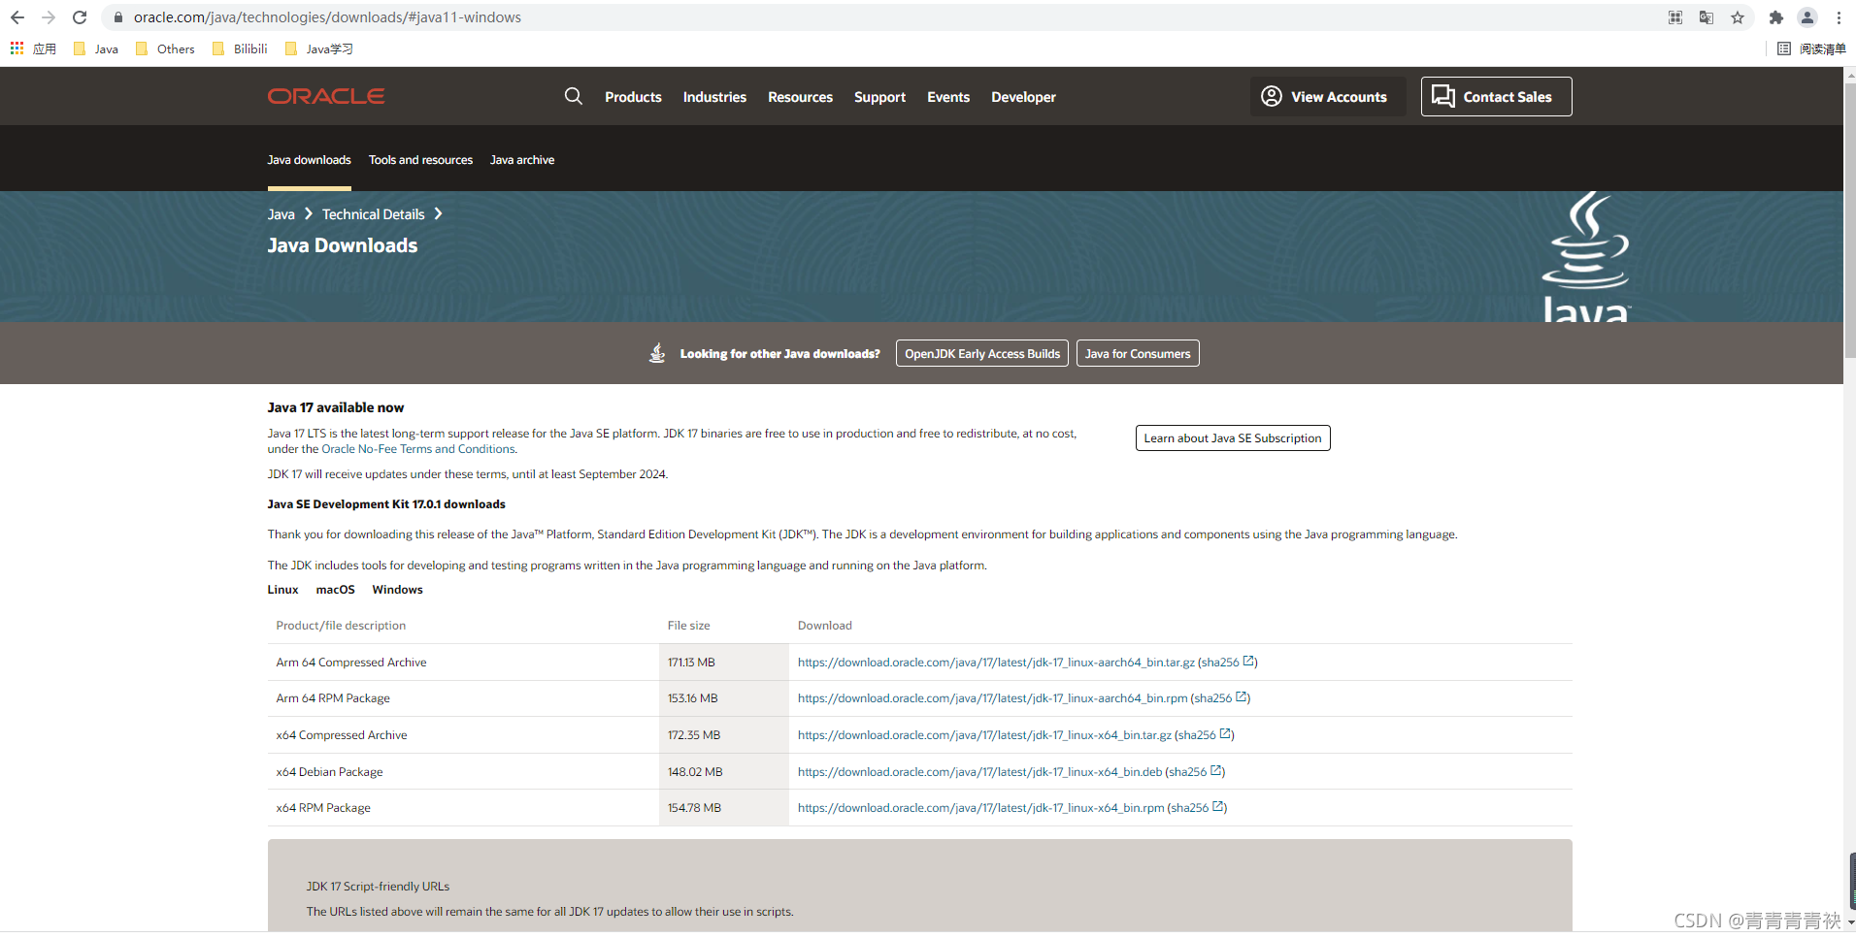Viewport: 1856px width, 938px height.
Task: Click the View Accounts button
Action: tap(1327, 96)
